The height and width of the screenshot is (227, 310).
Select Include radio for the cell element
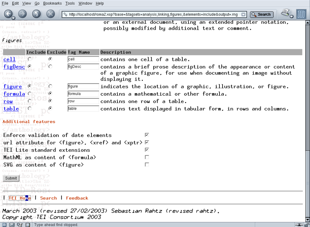click(29, 59)
